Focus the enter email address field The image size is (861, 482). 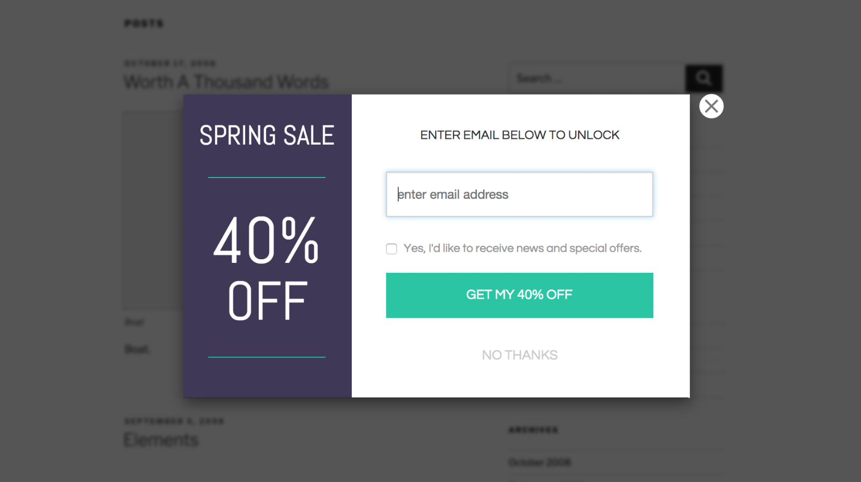pyautogui.click(x=519, y=194)
